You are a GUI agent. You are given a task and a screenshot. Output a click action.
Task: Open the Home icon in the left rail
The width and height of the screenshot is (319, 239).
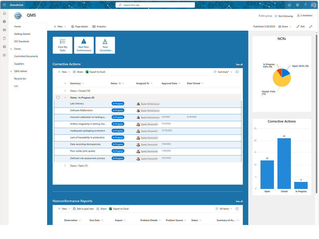pyautogui.click(x=4, y=13)
